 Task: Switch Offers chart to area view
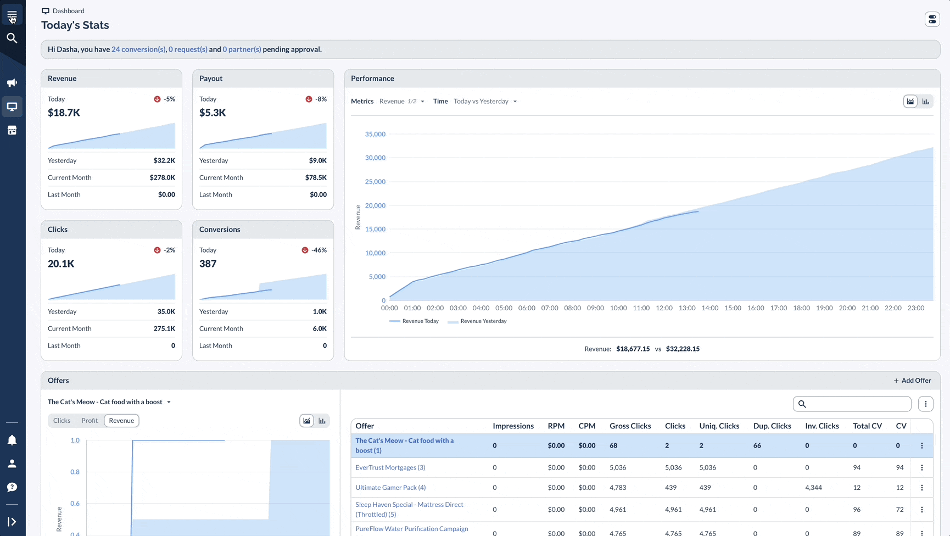point(307,421)
